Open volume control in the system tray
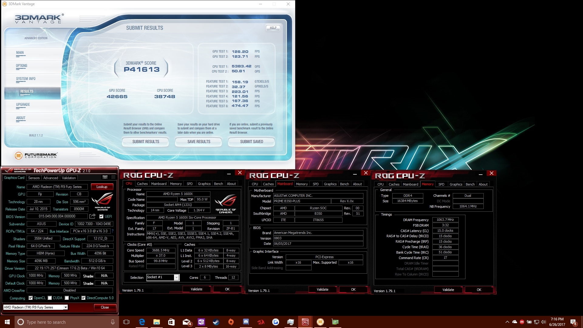Screen dimensions: 583x328 544,322
